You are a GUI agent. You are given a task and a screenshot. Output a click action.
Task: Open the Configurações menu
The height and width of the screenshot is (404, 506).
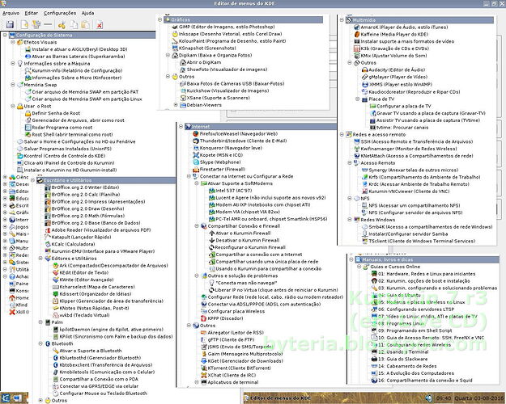(60, 13)
